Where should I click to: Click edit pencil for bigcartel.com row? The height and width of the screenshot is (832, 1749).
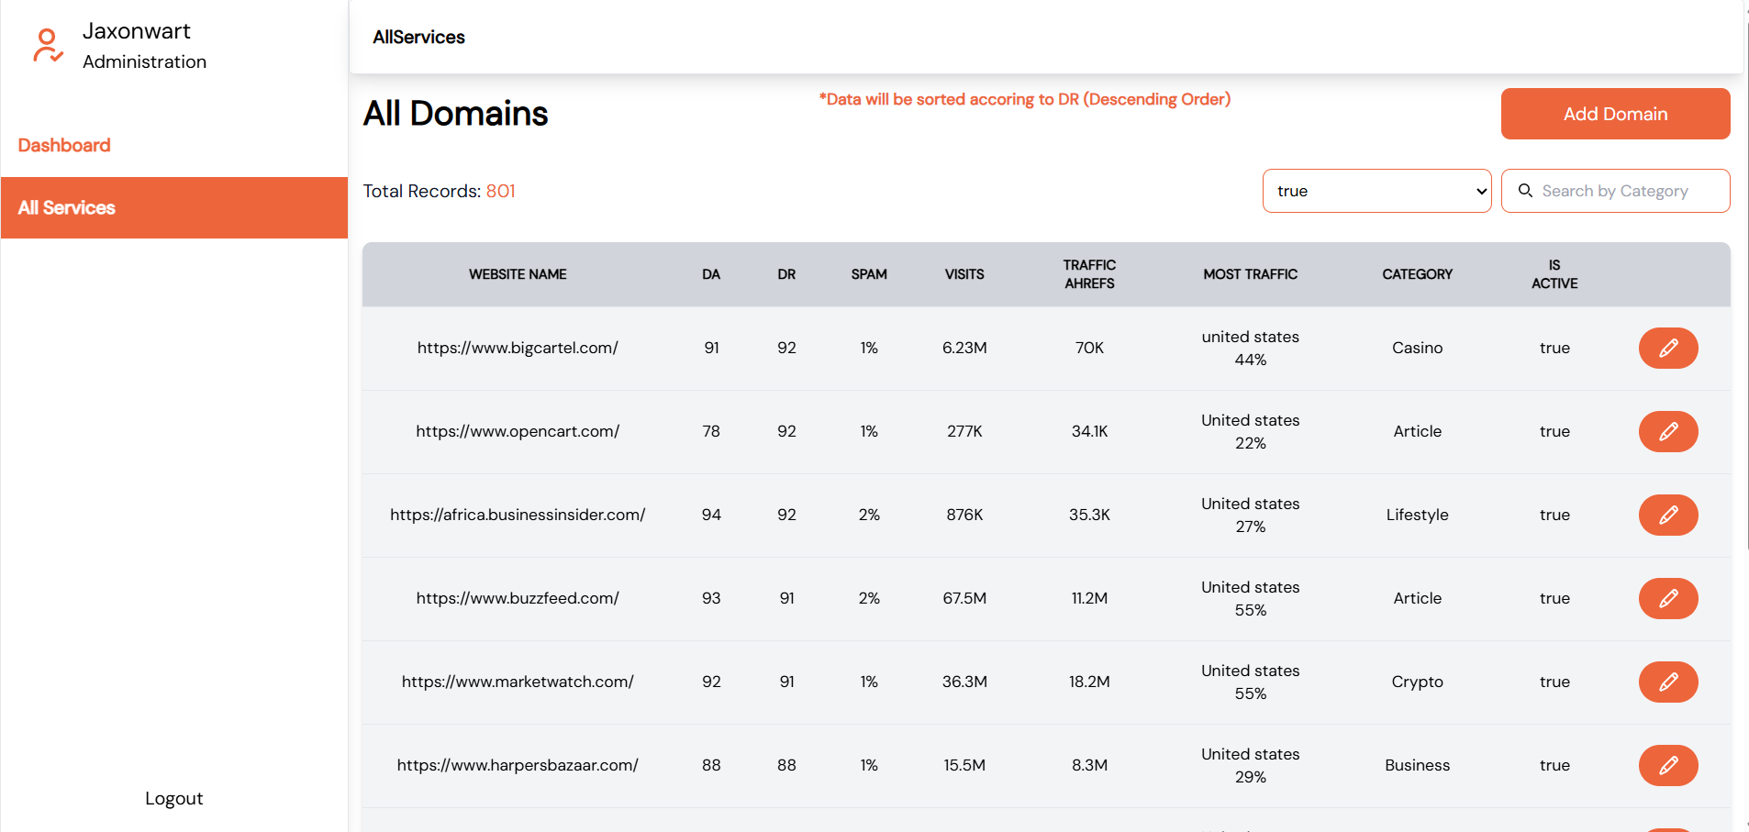coord(1667,348)
